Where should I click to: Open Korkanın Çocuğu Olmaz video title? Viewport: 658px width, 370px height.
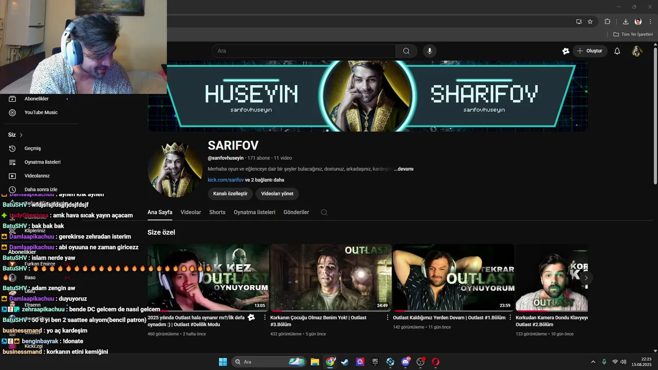point(318,321)
